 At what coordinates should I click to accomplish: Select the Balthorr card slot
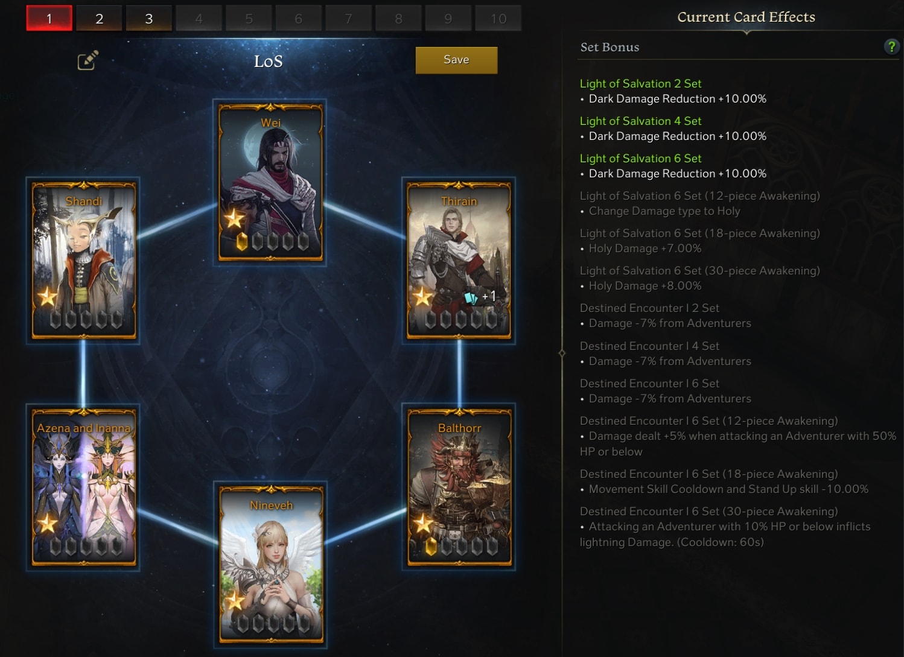[x=459, y=487]
